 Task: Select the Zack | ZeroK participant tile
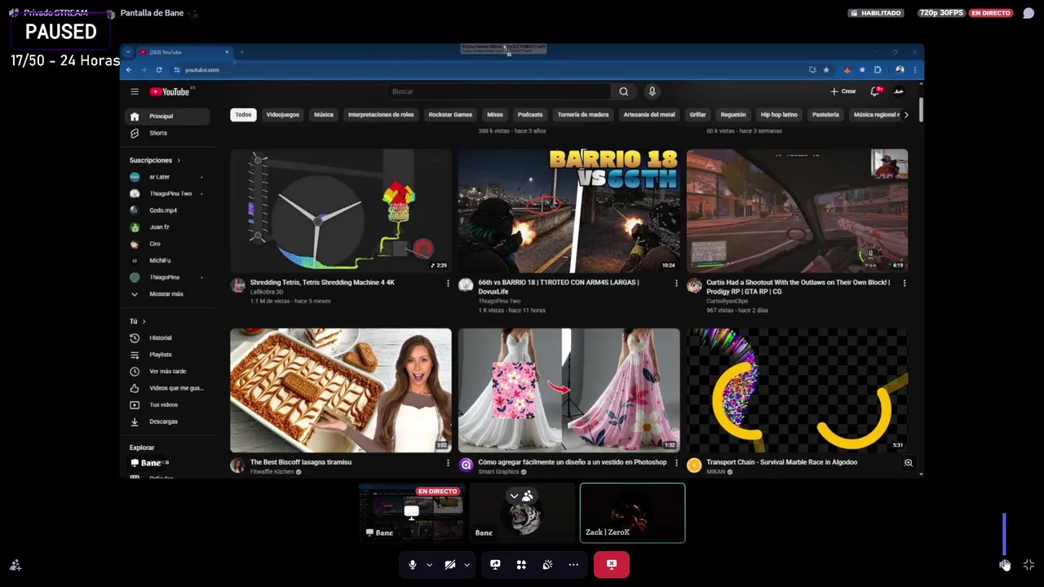pyautogui.click(x=632, y=513)
